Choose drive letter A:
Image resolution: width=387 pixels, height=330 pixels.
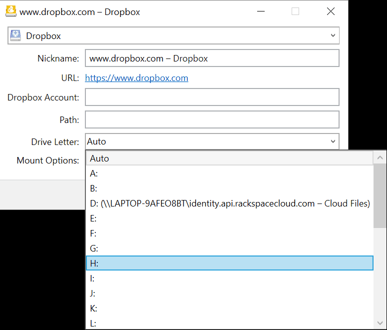[230, 173]
